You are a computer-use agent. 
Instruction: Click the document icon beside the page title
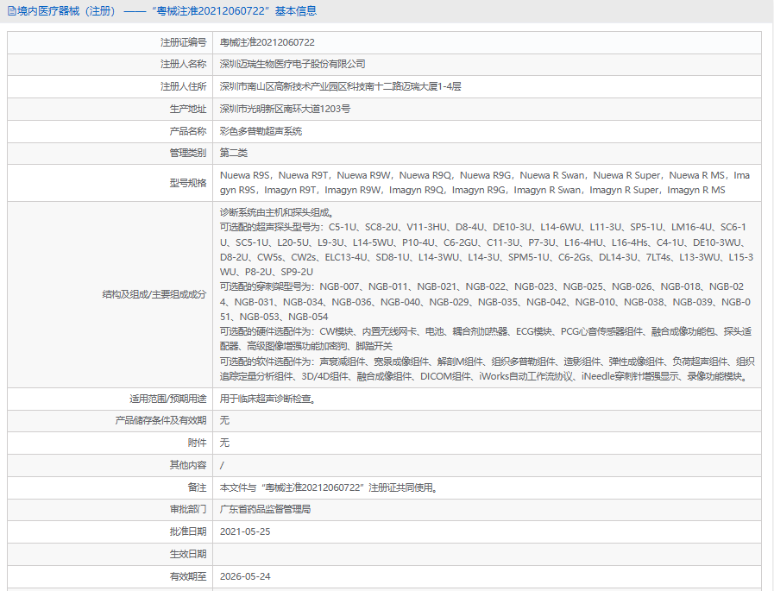point(12,11)
